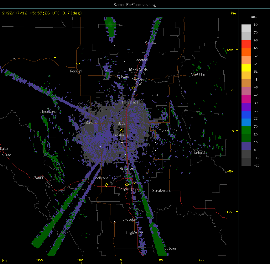Click the dBZ legend heading
The image size is (270, 264).
[x=254, y=17]
